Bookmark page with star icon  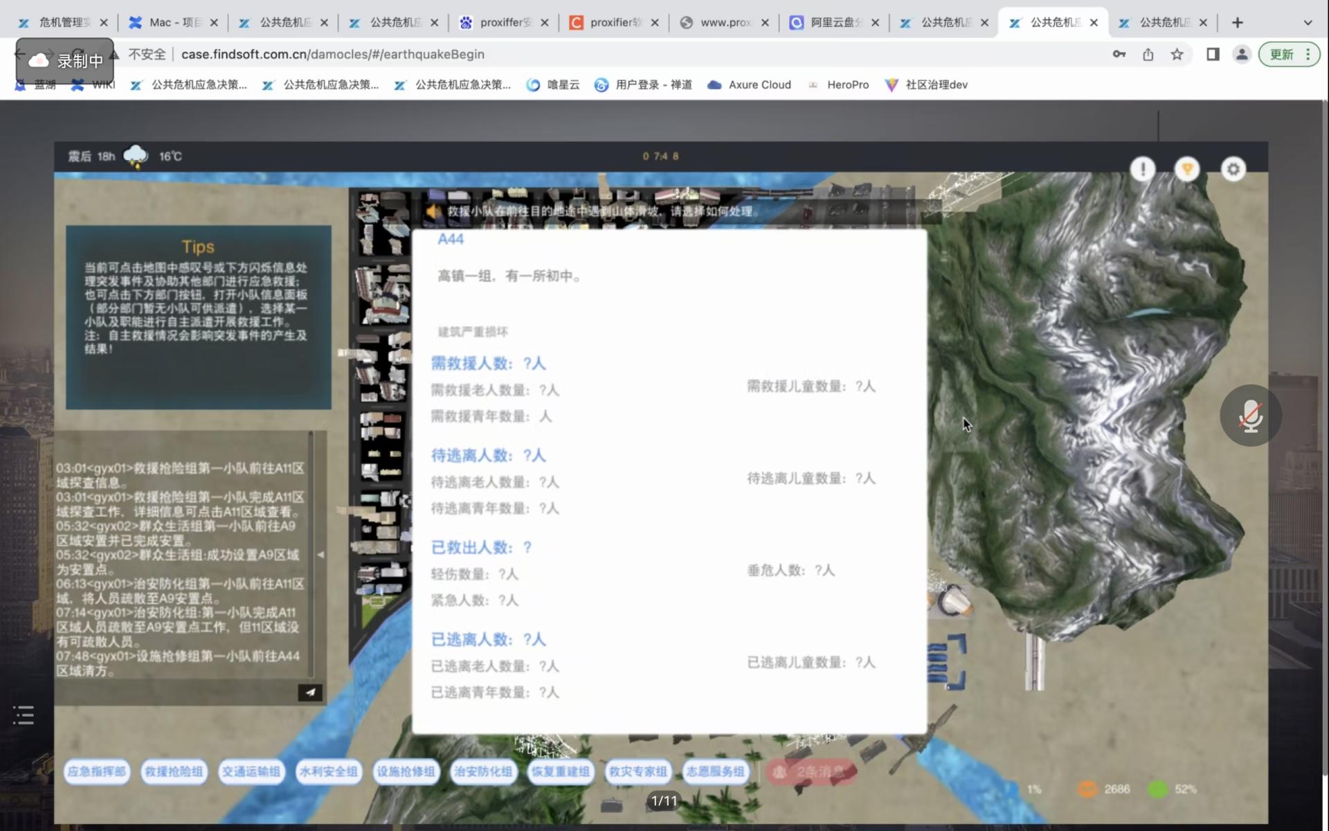click(1177, 54)
